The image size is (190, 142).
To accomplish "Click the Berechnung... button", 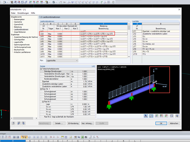I will pos(45,123).
